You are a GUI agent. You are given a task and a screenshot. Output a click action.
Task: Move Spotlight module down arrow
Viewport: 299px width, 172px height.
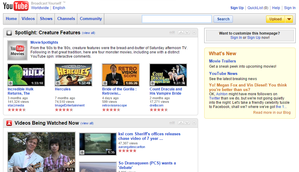[187, 32]
